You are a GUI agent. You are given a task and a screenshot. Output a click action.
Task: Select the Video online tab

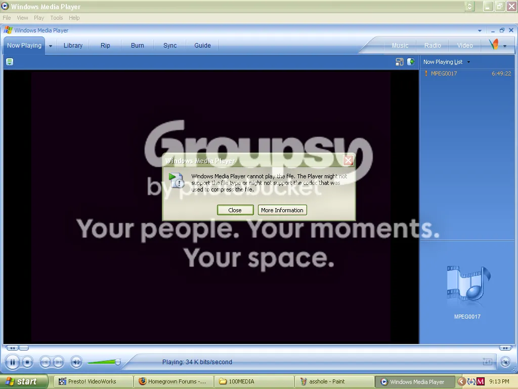pos(465,46)
